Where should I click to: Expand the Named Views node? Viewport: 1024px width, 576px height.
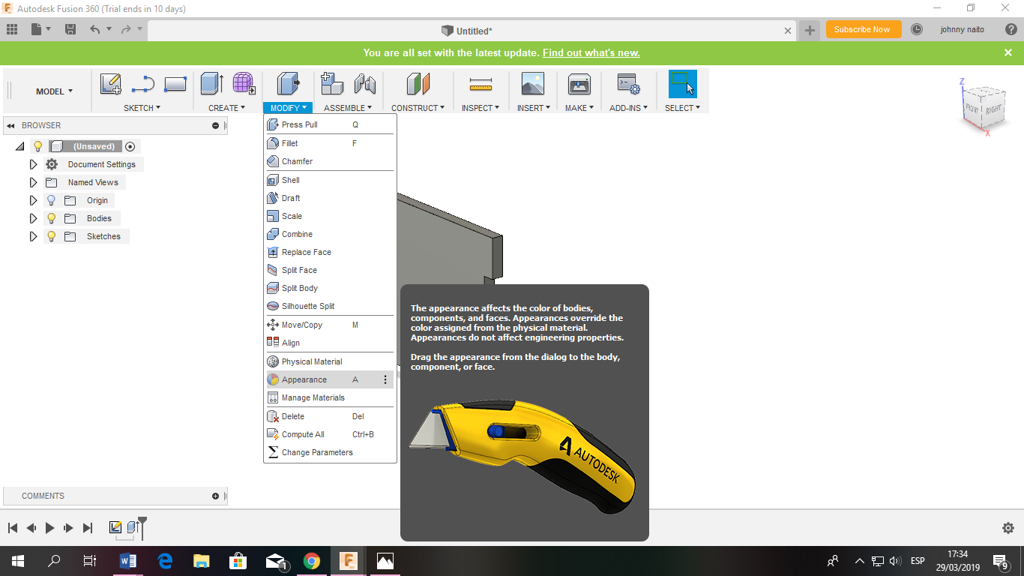tap(33, 182)
